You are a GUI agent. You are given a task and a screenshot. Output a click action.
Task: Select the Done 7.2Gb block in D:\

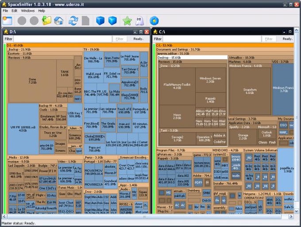[x=32, y=81]
